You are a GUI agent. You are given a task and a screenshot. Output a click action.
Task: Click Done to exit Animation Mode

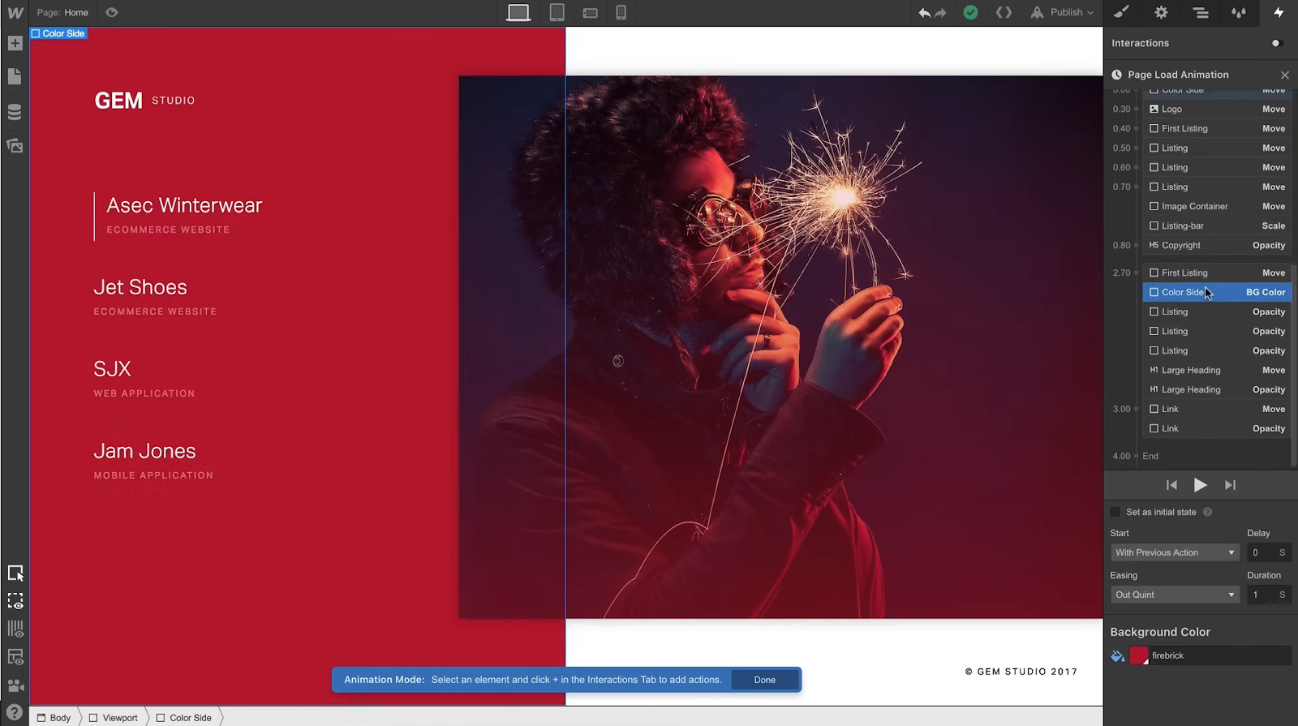pos(764,680)
